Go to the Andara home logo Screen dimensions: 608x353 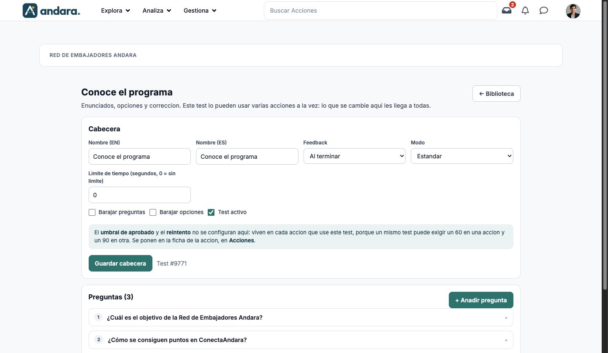click(51, 11)
